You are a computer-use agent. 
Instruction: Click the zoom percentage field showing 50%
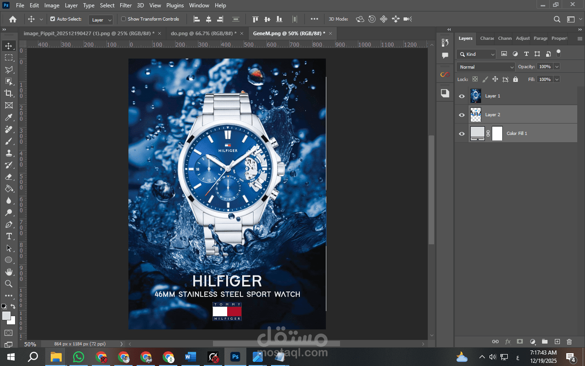(x=30, y=344)
